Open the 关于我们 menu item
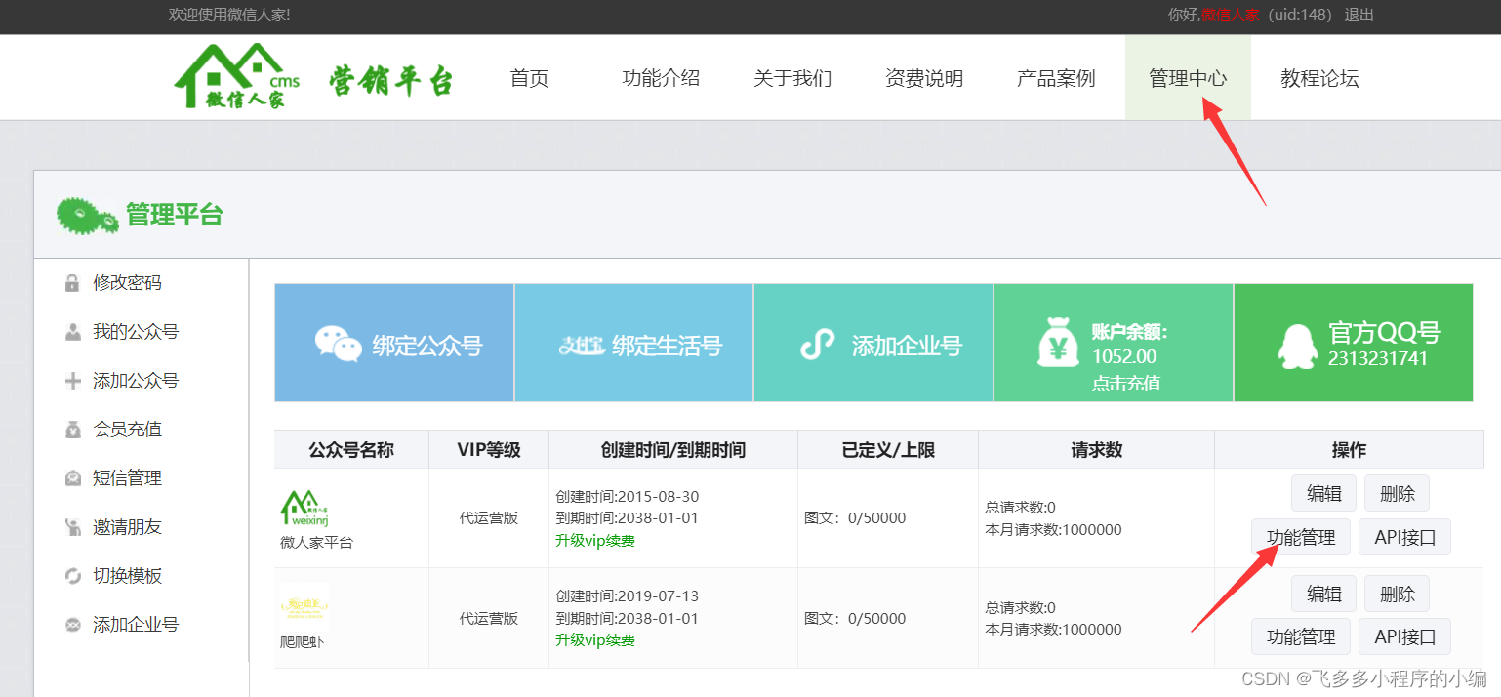The height and width of the screenshot is (697, 1501). [x=792, y=78]
